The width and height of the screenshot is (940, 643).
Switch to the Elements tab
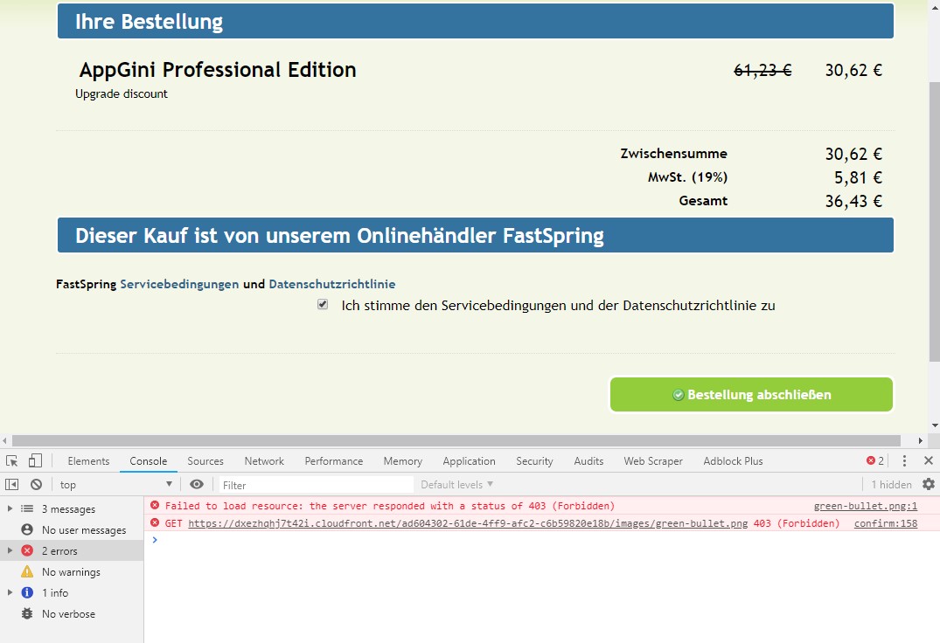pos(88,461)
